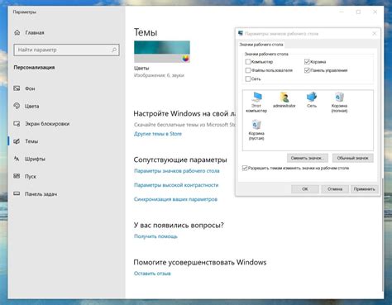The image size is (392, 305).
Task: Enable the Файлы пользователя checkbox
Action: [248, 70]
